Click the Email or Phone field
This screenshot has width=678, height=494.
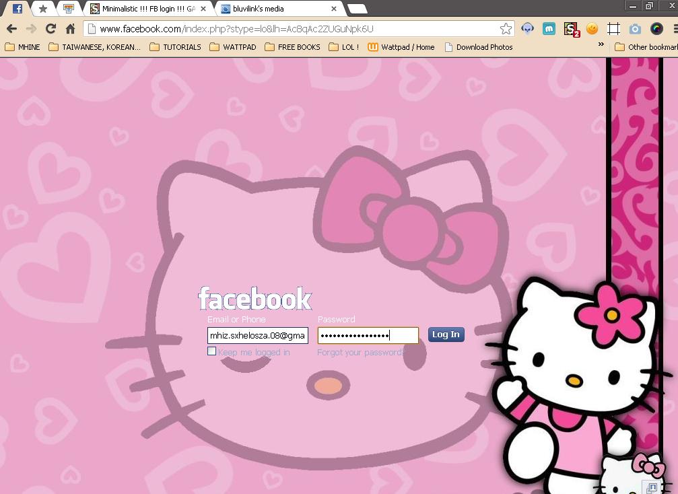point(258,335)
